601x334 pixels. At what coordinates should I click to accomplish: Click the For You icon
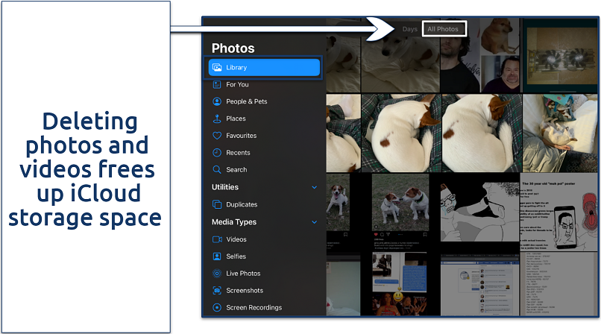217,85
